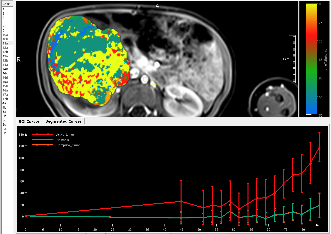Click the yellow Aorta ROI circle
Viewport: 331px width, 234px height.
click(x=145, y=80)
